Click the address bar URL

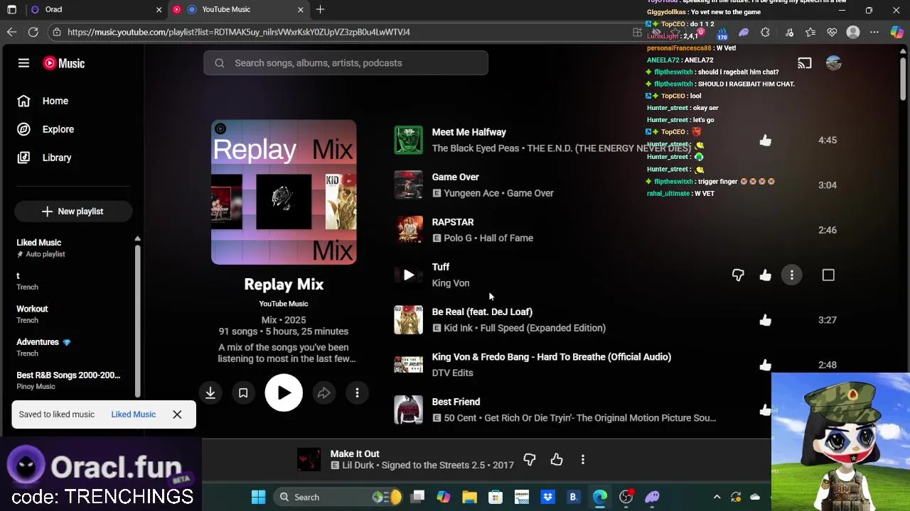point(239,32)
